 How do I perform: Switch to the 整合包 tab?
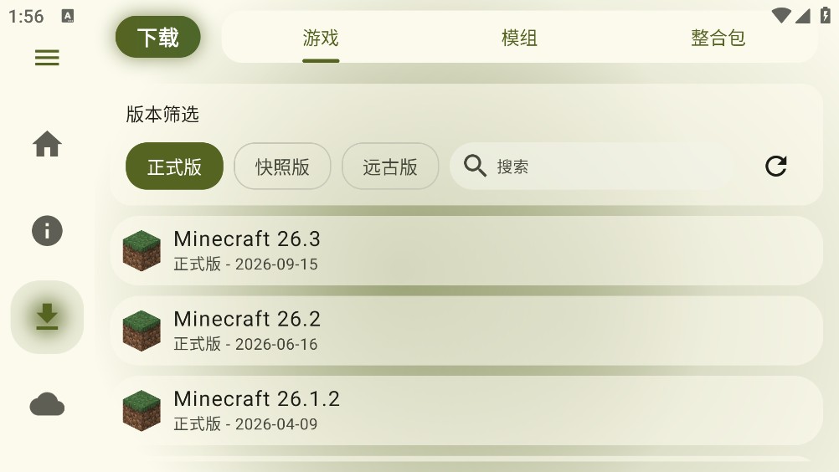pos(718,38)
